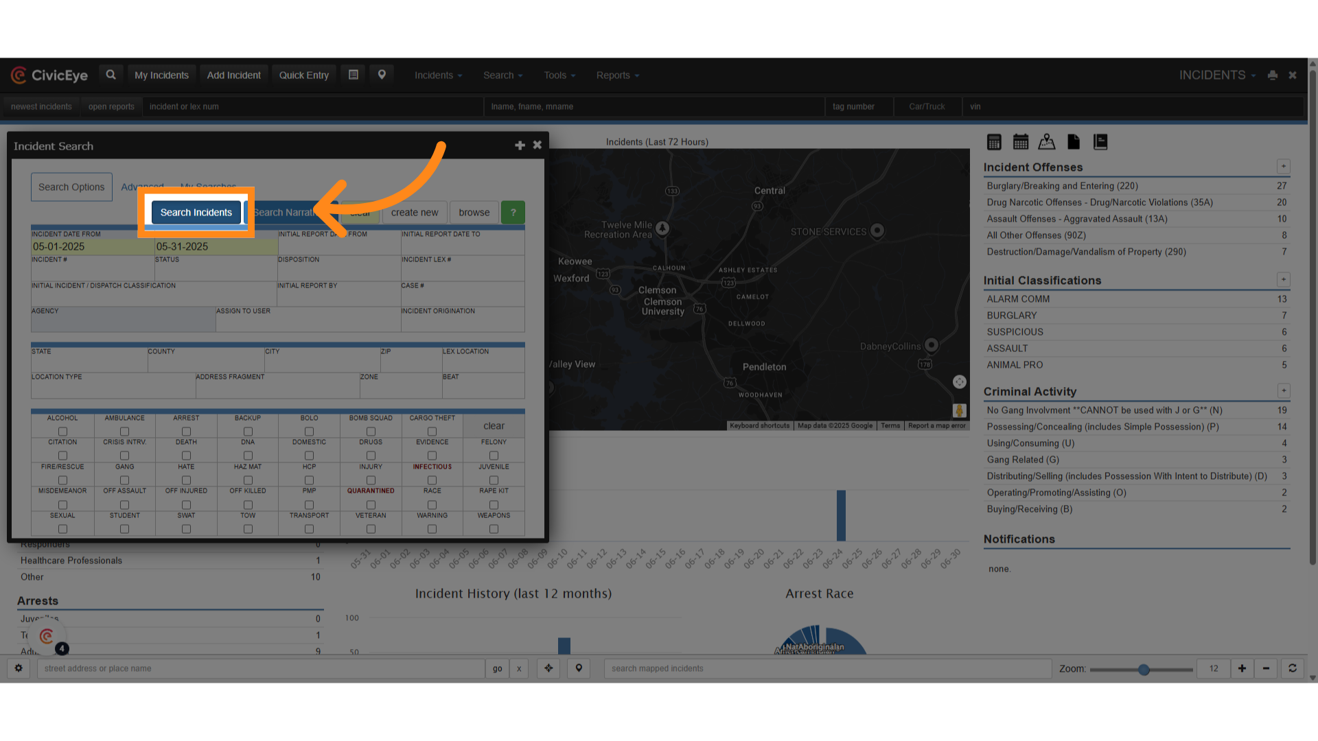Click the browse button
The image size is (1318, 741).
point(474,213)
